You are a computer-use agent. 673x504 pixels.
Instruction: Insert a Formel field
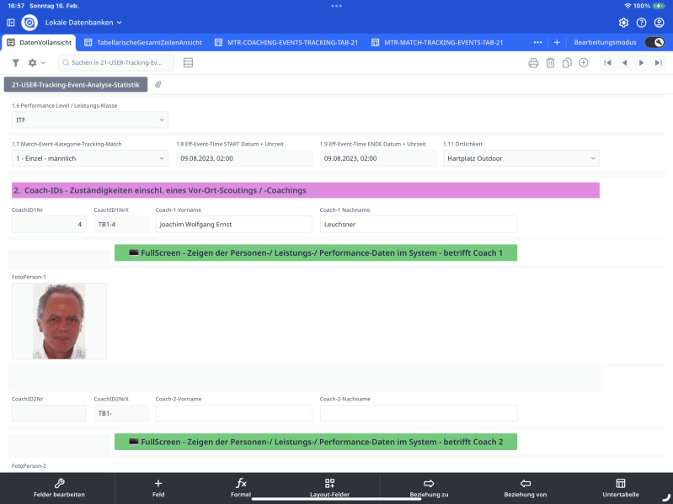241,488
